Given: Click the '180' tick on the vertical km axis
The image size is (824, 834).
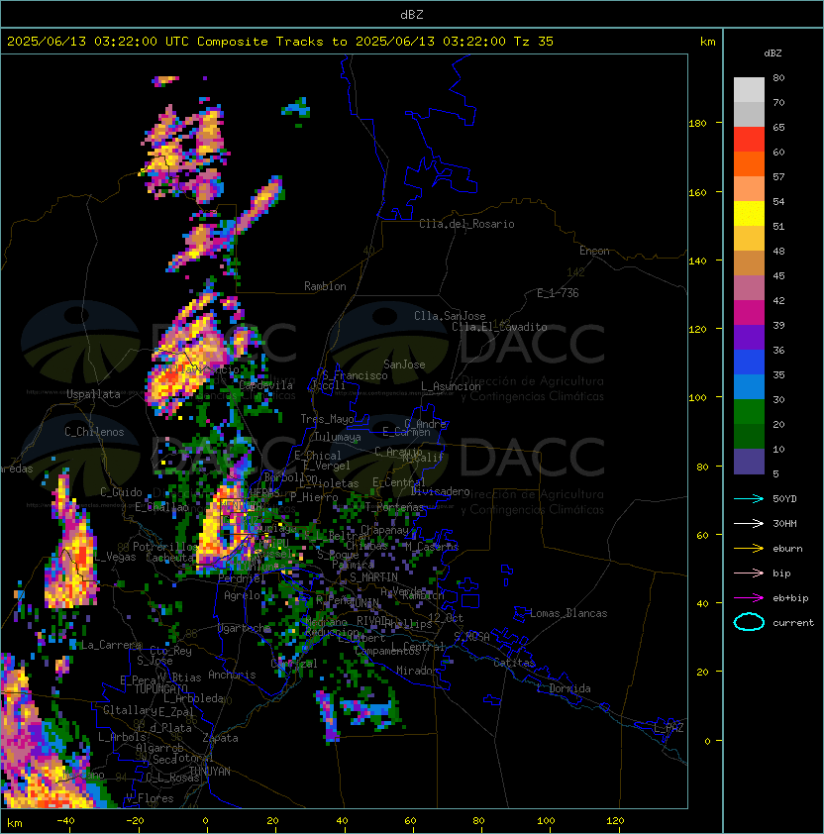Looking at the screenshot, I should click(697, 124).
